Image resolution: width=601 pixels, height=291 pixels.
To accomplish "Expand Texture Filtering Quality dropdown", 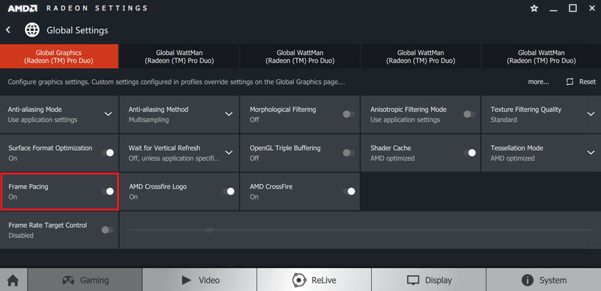I will (541, 114).
